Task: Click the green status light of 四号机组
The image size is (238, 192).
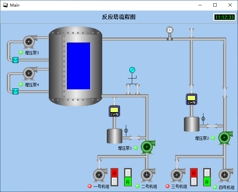Action: pos(215,187)
